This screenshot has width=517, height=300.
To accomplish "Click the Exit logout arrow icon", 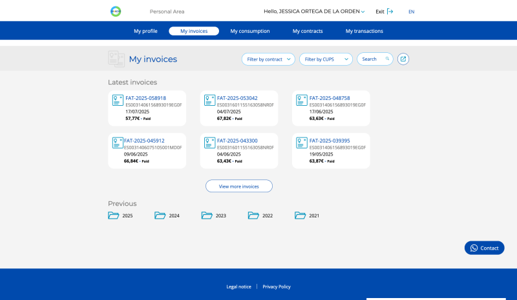I will (x=390, y=12).
